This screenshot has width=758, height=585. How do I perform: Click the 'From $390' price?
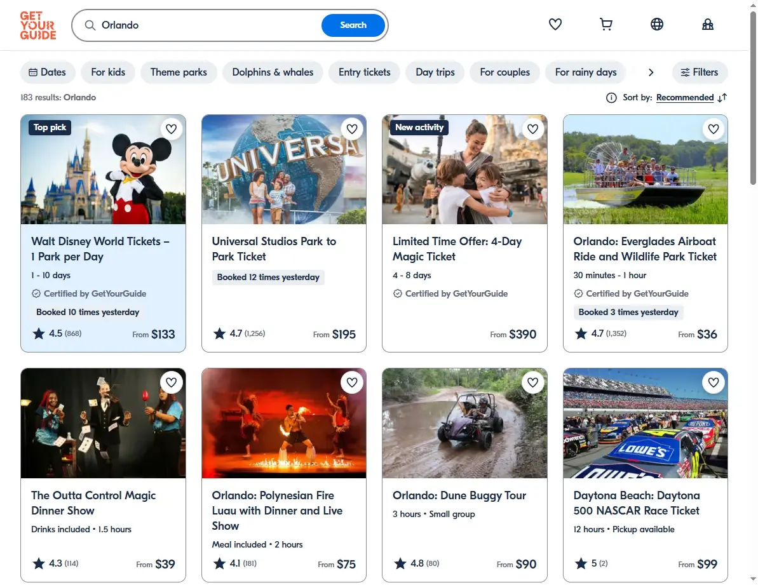coord(513,334)
